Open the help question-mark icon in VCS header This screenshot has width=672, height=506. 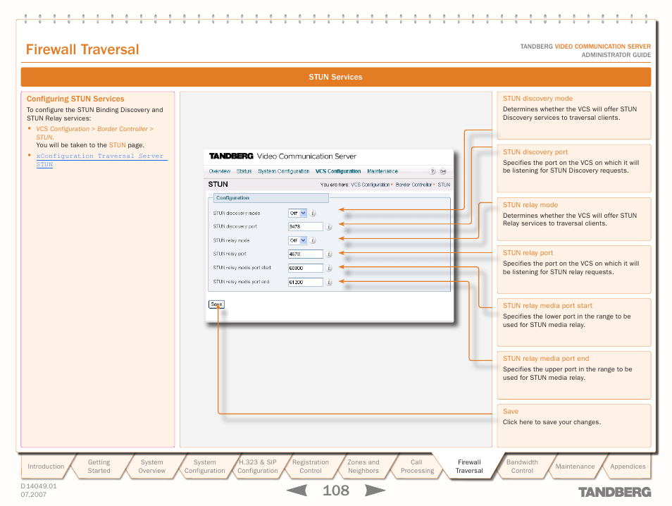[432, 171]
